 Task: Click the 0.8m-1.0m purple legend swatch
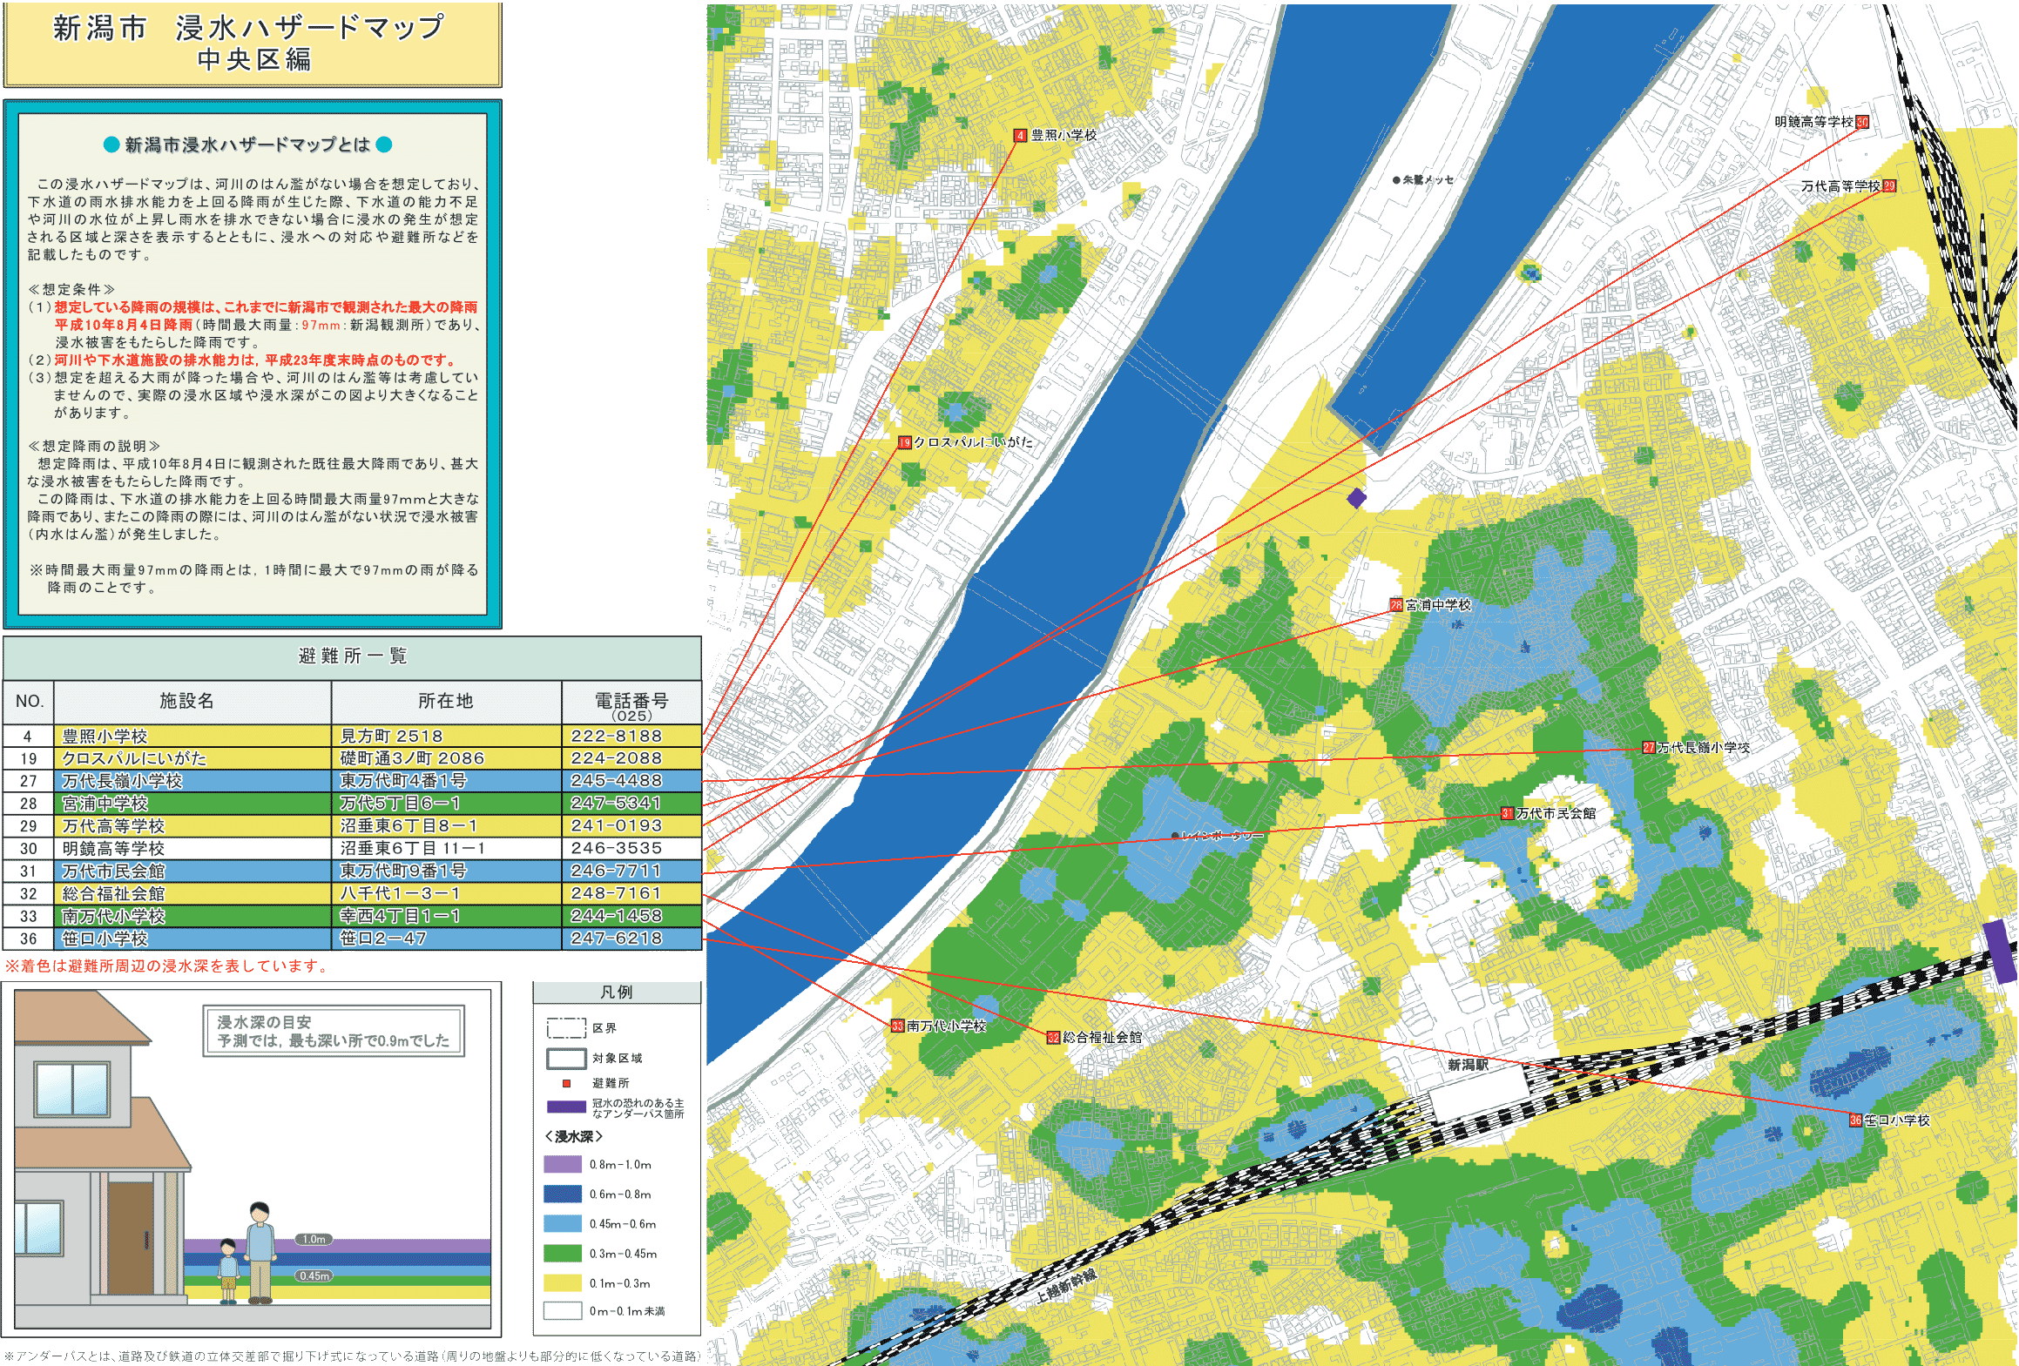[563, 1164]
